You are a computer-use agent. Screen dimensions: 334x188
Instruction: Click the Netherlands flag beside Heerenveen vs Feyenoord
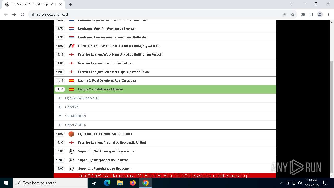pyautogui.click(x=71, y=37)
